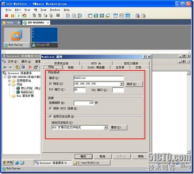Switch to the documents tab
Viewport: 194px width, 174px height.
pos(138,68)
